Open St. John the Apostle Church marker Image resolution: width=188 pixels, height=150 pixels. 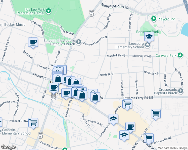(x=79, y=41)
